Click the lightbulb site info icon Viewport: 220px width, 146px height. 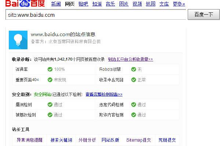(x=18, y=40)
